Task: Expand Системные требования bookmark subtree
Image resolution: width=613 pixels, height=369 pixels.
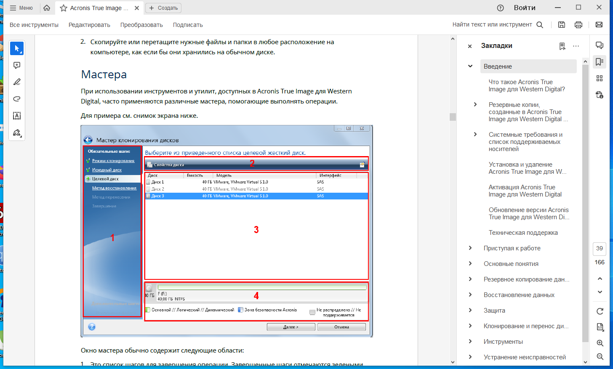Action: (x=475, y=134)
